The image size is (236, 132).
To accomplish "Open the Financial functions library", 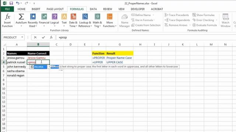I will pyautogui.click(x=44, y=21).
